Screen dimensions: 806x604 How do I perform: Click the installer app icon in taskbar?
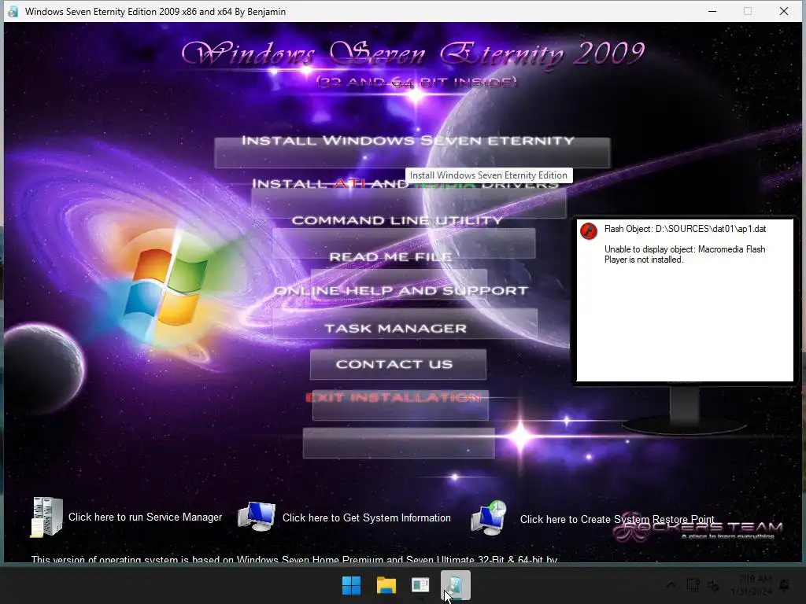(x=456, y=585)
